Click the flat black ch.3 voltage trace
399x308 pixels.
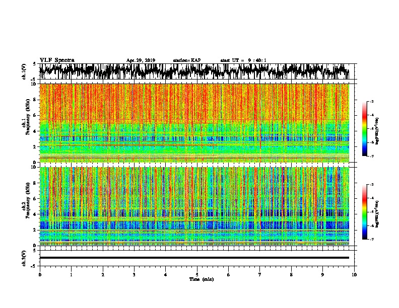click(x=194, y=258)
